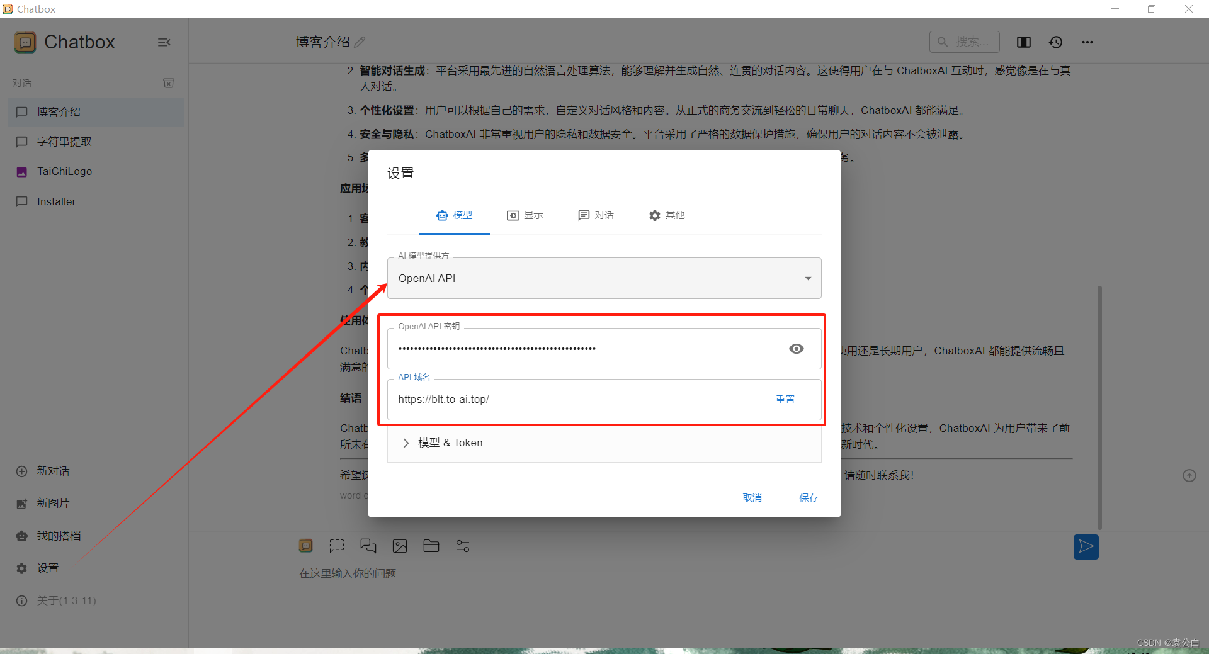Select the TaiChiLogo conversation
Image resolution: width=1209 pixels, height=654 pixels.
click(x=96, y=172)
